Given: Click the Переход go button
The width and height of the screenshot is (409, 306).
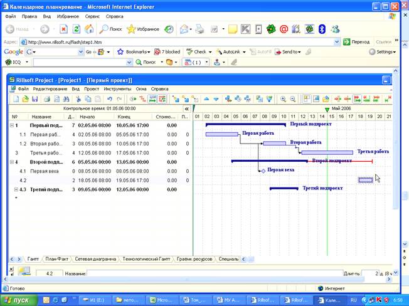Looking at the screenshot, I should click(357, 42).
